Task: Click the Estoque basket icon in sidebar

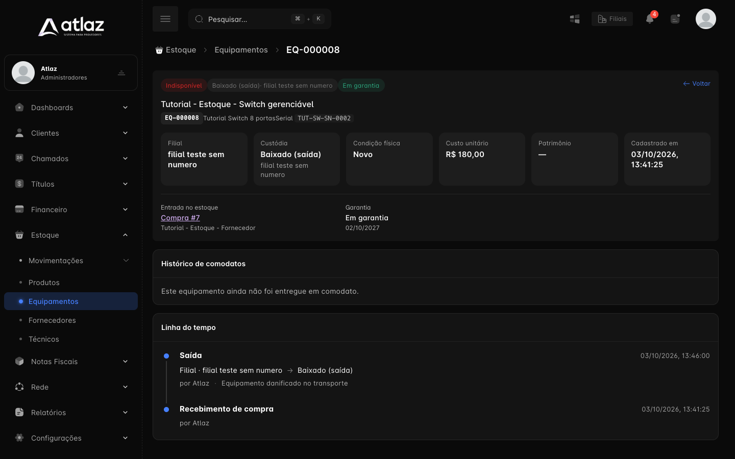Action: [x=19, y=235]
